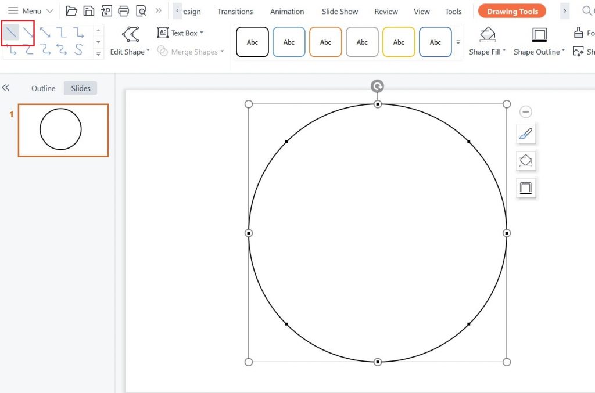Expand the full line shapes gallery
595x393 pixels.
point(98,54)
